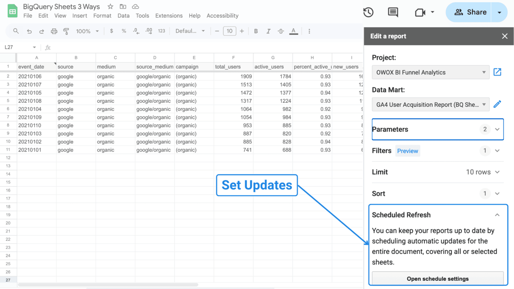Click the formula bar input
514x289 pixels.
[207, 47]
